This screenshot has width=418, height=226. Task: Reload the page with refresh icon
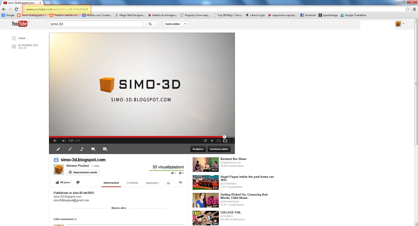(16, 9)
